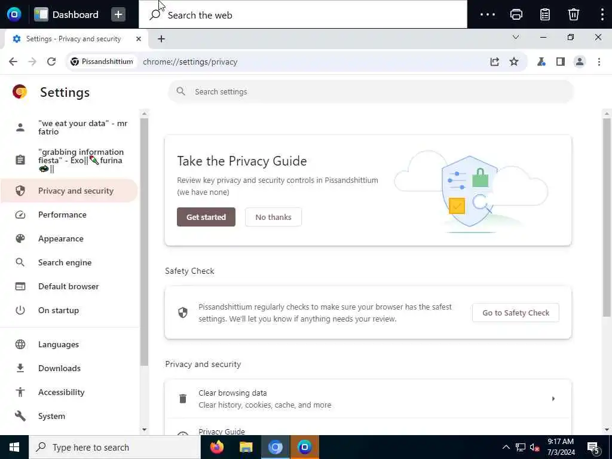Screen dimensions: 612x459
Task: Reload the settings page
Action: tap(51, 62)
